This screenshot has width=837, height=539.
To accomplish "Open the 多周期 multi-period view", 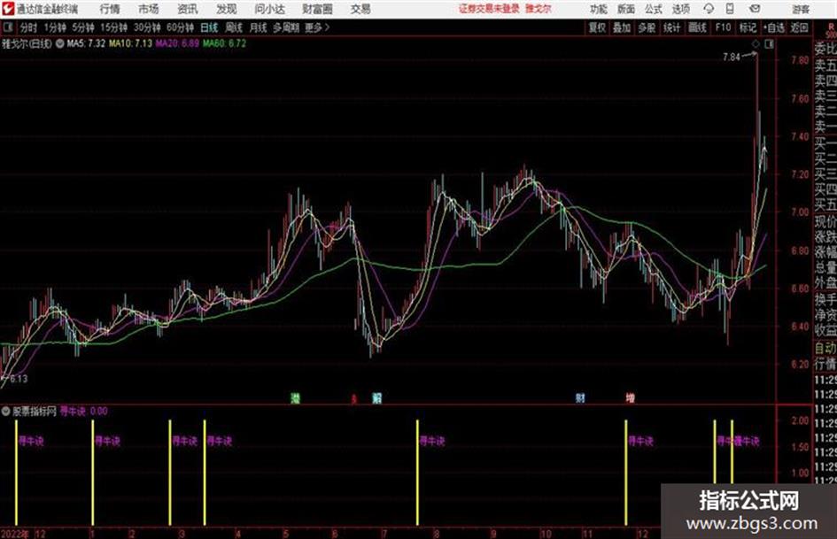I will [x=286, y=27].
